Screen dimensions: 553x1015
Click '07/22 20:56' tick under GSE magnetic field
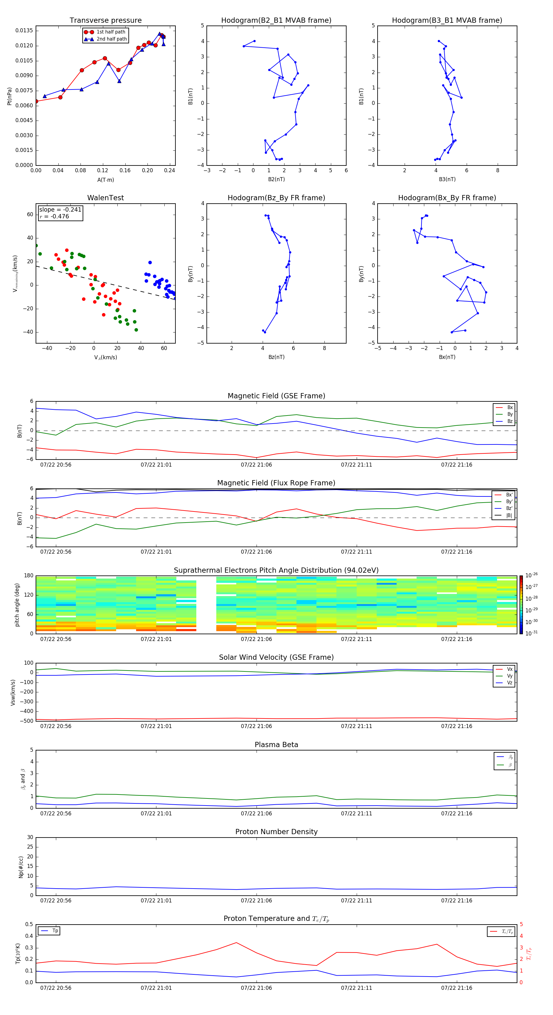(56, 465)
